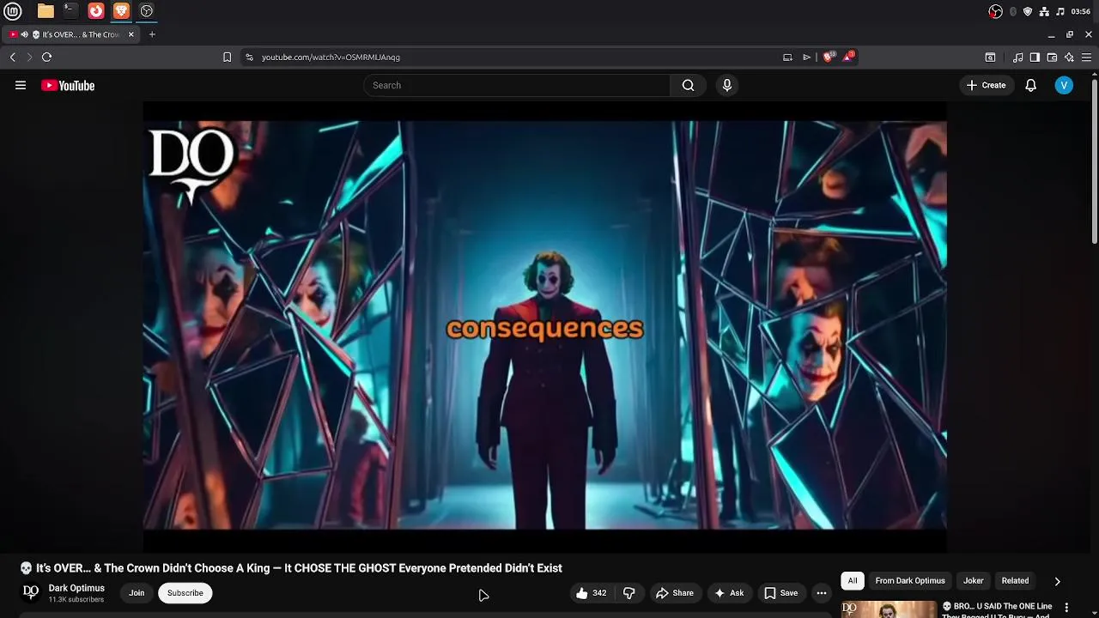Search with your voice microphone
1099x618 pixels.
(726, 85)
